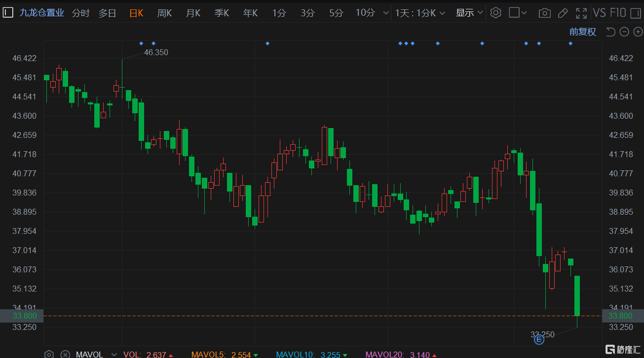The image size is (644, 358).
Task: Open MAVOL indicator settings gear
Action: point(49,354)
